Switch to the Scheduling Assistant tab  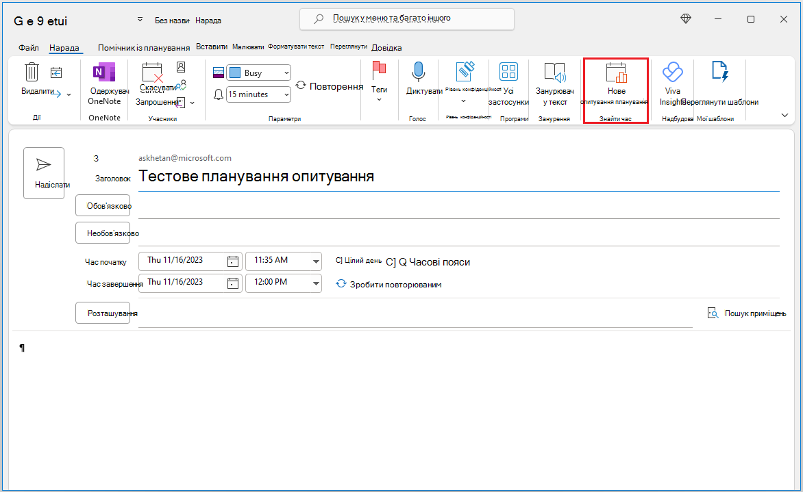[144, 48]
